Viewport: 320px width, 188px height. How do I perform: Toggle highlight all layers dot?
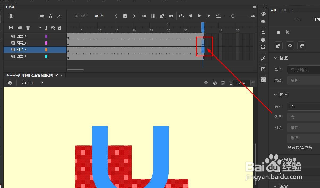coord(40,28)
